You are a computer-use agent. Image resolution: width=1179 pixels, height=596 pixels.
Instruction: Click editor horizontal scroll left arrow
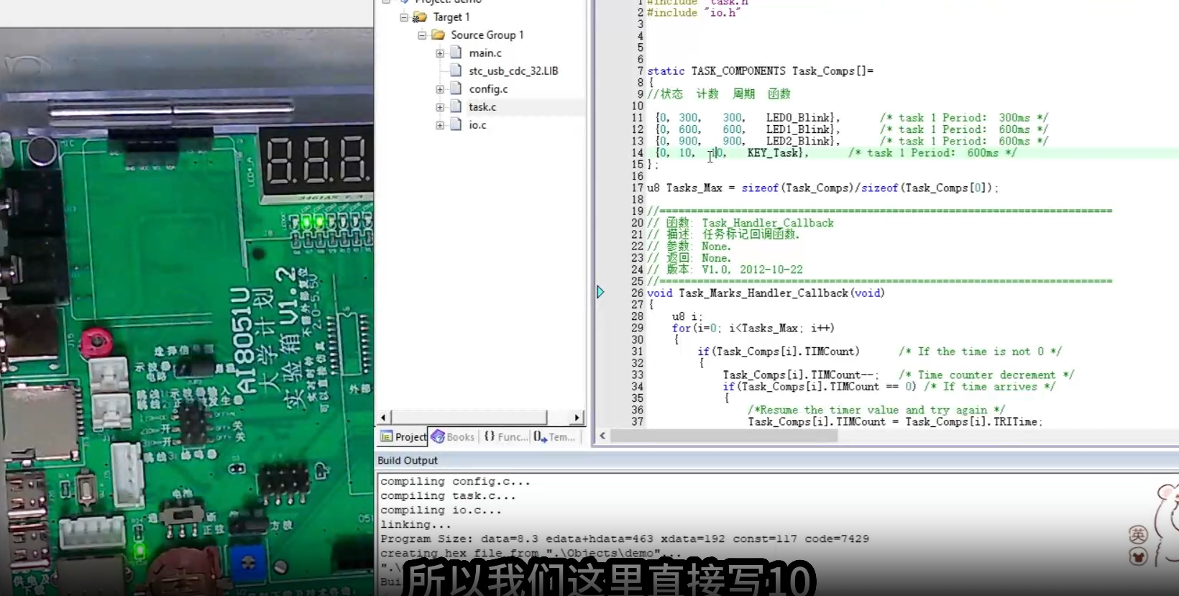[x=602, y=436]
